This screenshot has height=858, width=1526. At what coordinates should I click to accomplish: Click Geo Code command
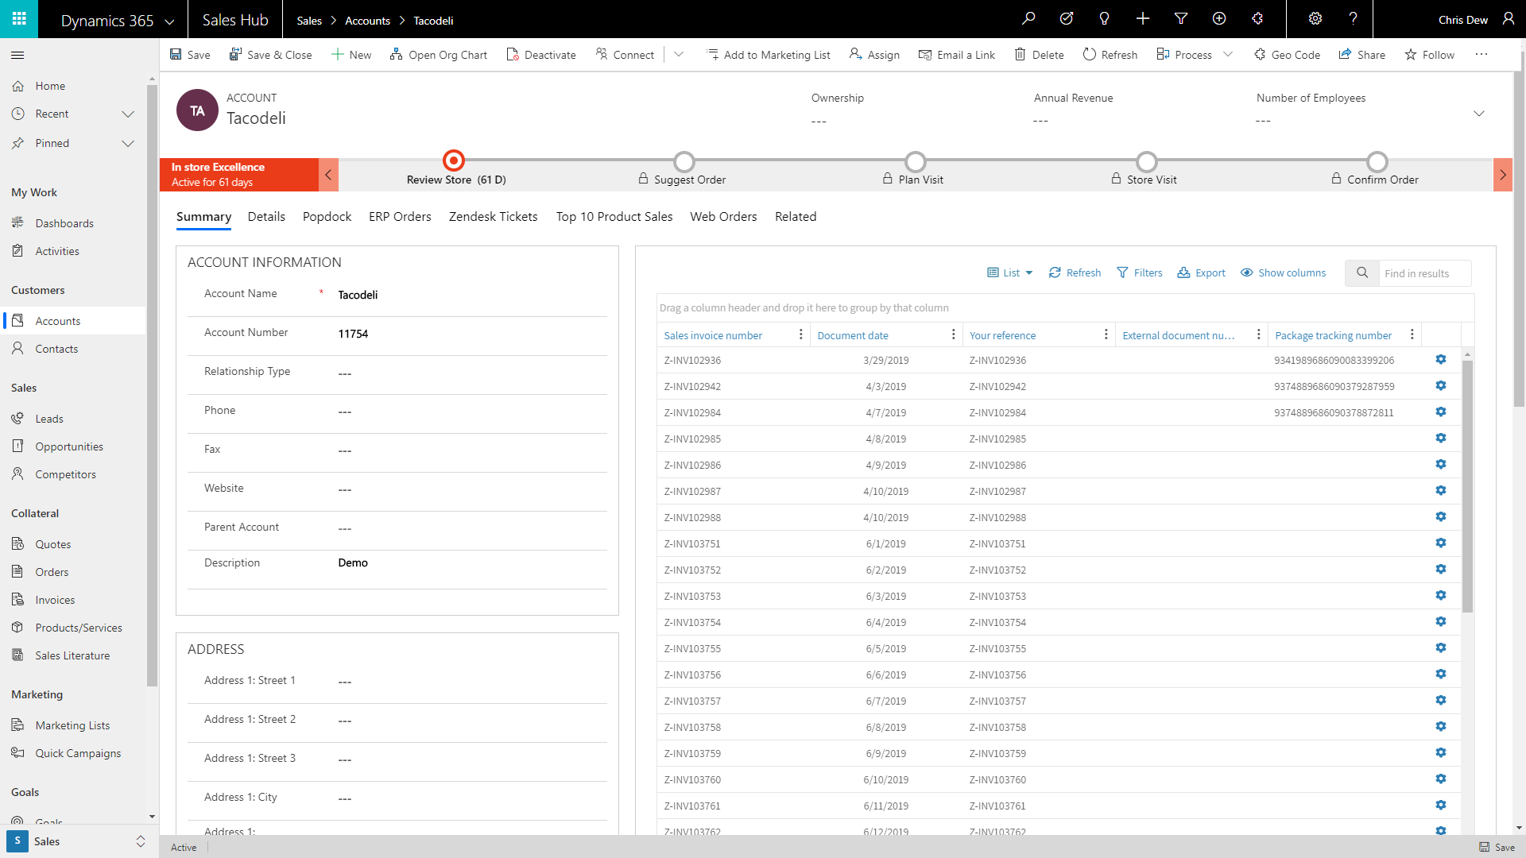pyautogui.click(x=1287, y=55)
